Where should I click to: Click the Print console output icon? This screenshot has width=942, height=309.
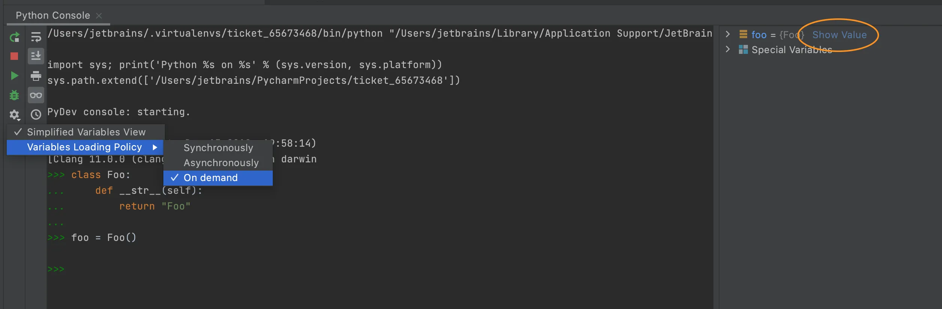click(36, 76)
